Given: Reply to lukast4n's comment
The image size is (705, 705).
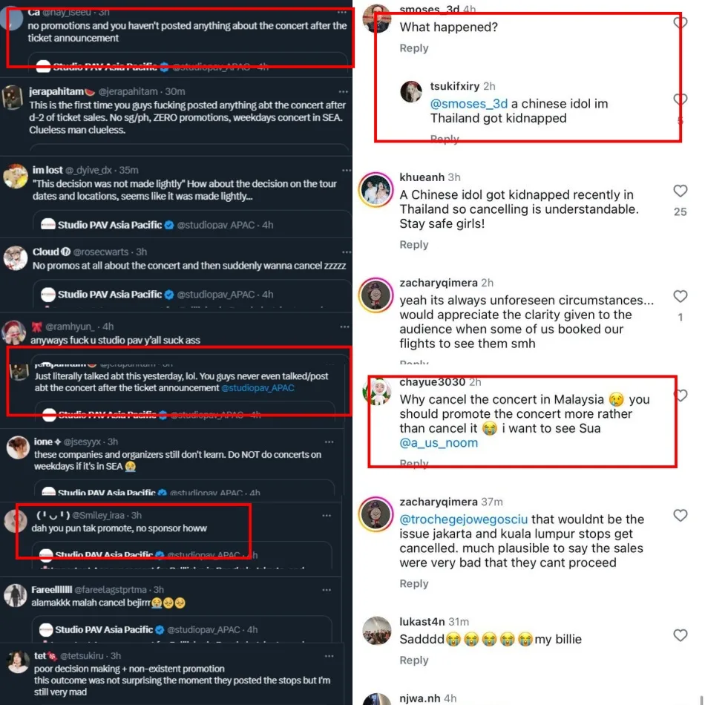Looking at the screenshot, I should [x=413, y=660].
